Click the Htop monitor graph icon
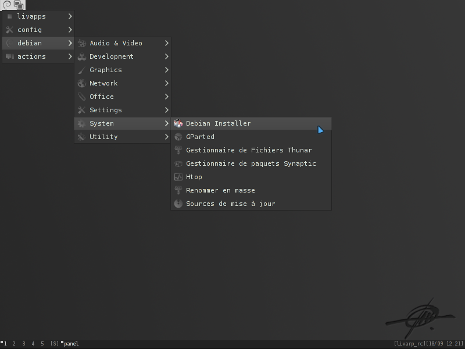This screenshot has height=349, width=465. (x=178, y=177)
